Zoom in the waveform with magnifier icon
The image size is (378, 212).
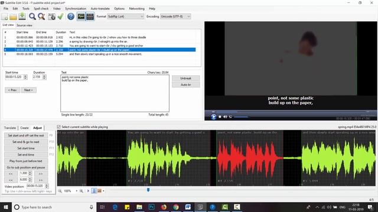point(82,191)
